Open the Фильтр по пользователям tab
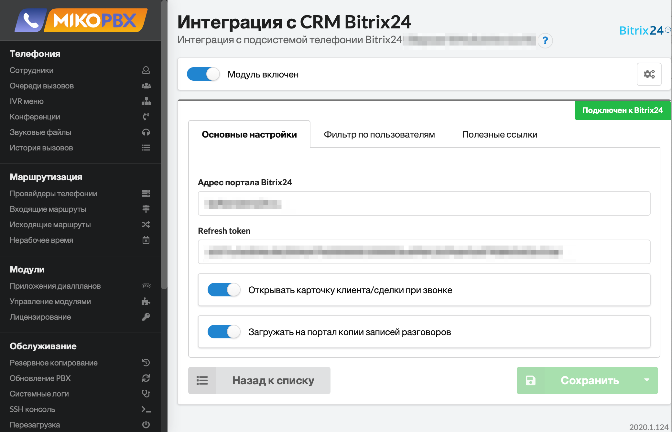 [379, 134]
